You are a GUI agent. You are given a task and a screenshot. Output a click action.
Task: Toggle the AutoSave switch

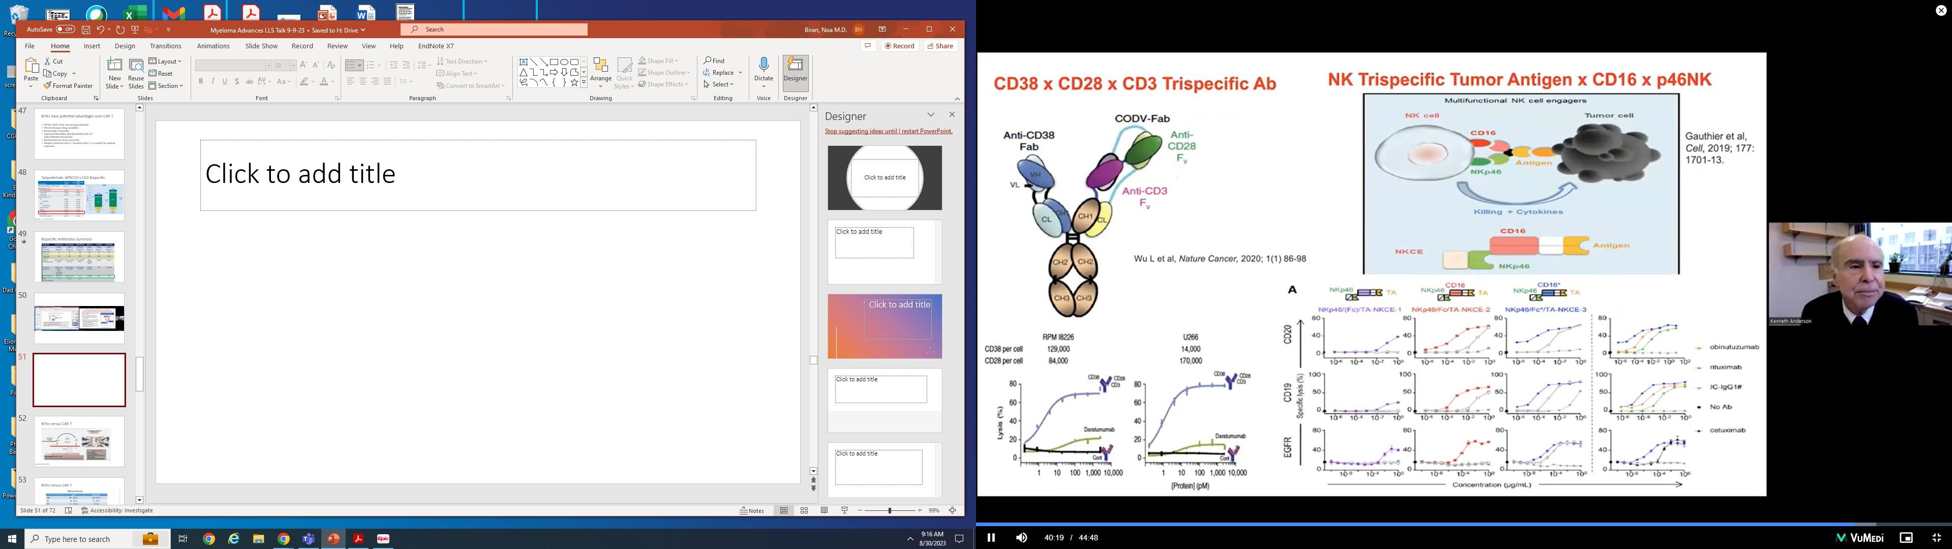click(x=65, y=29)
